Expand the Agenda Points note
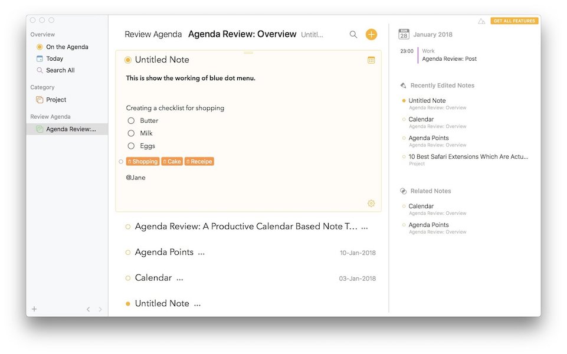Viewport: 567px width, 354px height. pos(201,253)
